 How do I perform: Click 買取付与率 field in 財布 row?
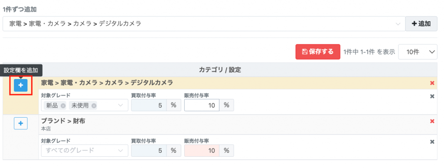click(x=149, y=151)
